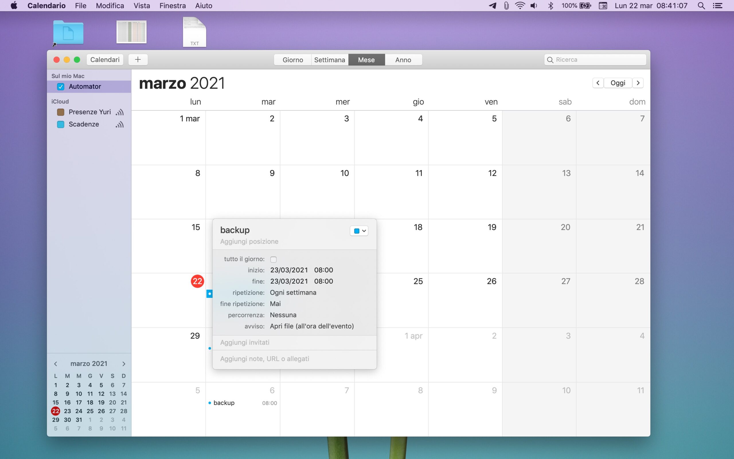Screen dimensions: 734x459
Task: Click the Scadenze blue color swatch
Action: pyautogui.click(x=61, y=125)
